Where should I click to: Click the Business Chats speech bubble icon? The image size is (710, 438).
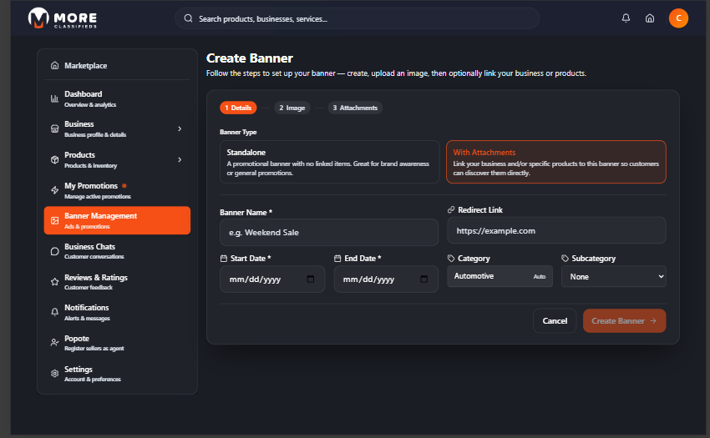(x=54, y=250)
